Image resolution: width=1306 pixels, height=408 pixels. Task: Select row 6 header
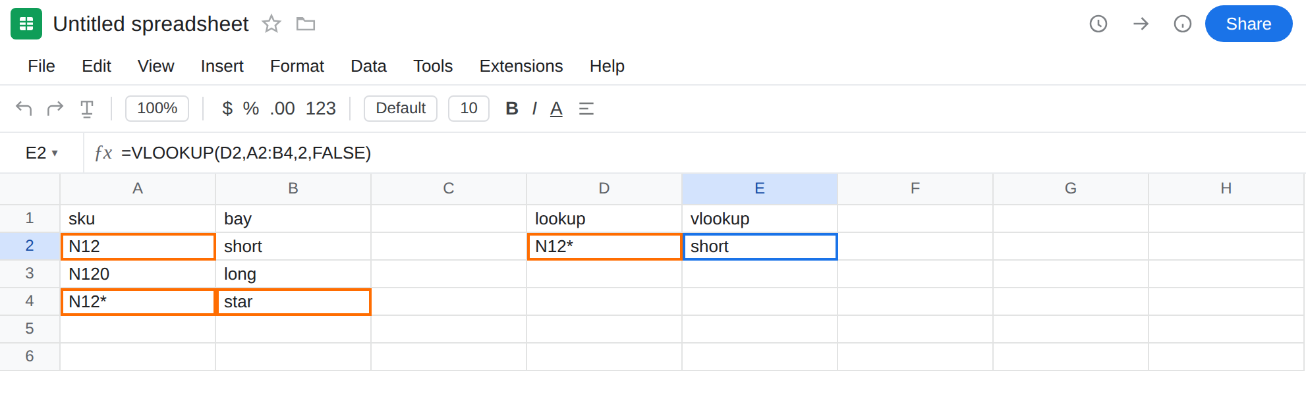tap(30, 356)
